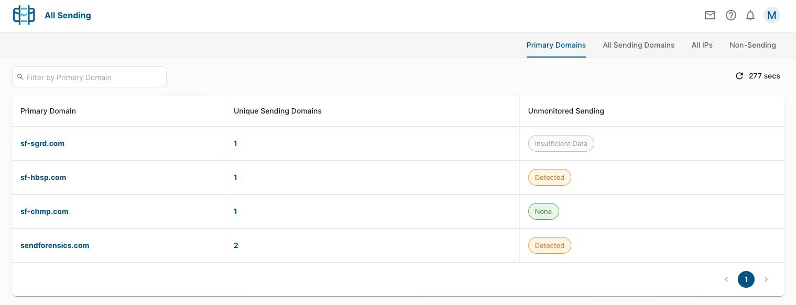Screen dimensions: 796x305
Task: Click the search magnifier icon in filter
Action: [20, 77]
